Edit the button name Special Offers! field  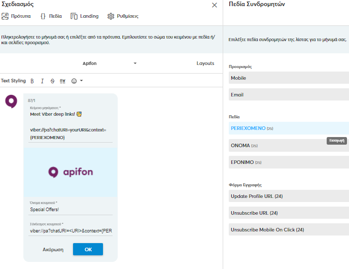(71, 210)
